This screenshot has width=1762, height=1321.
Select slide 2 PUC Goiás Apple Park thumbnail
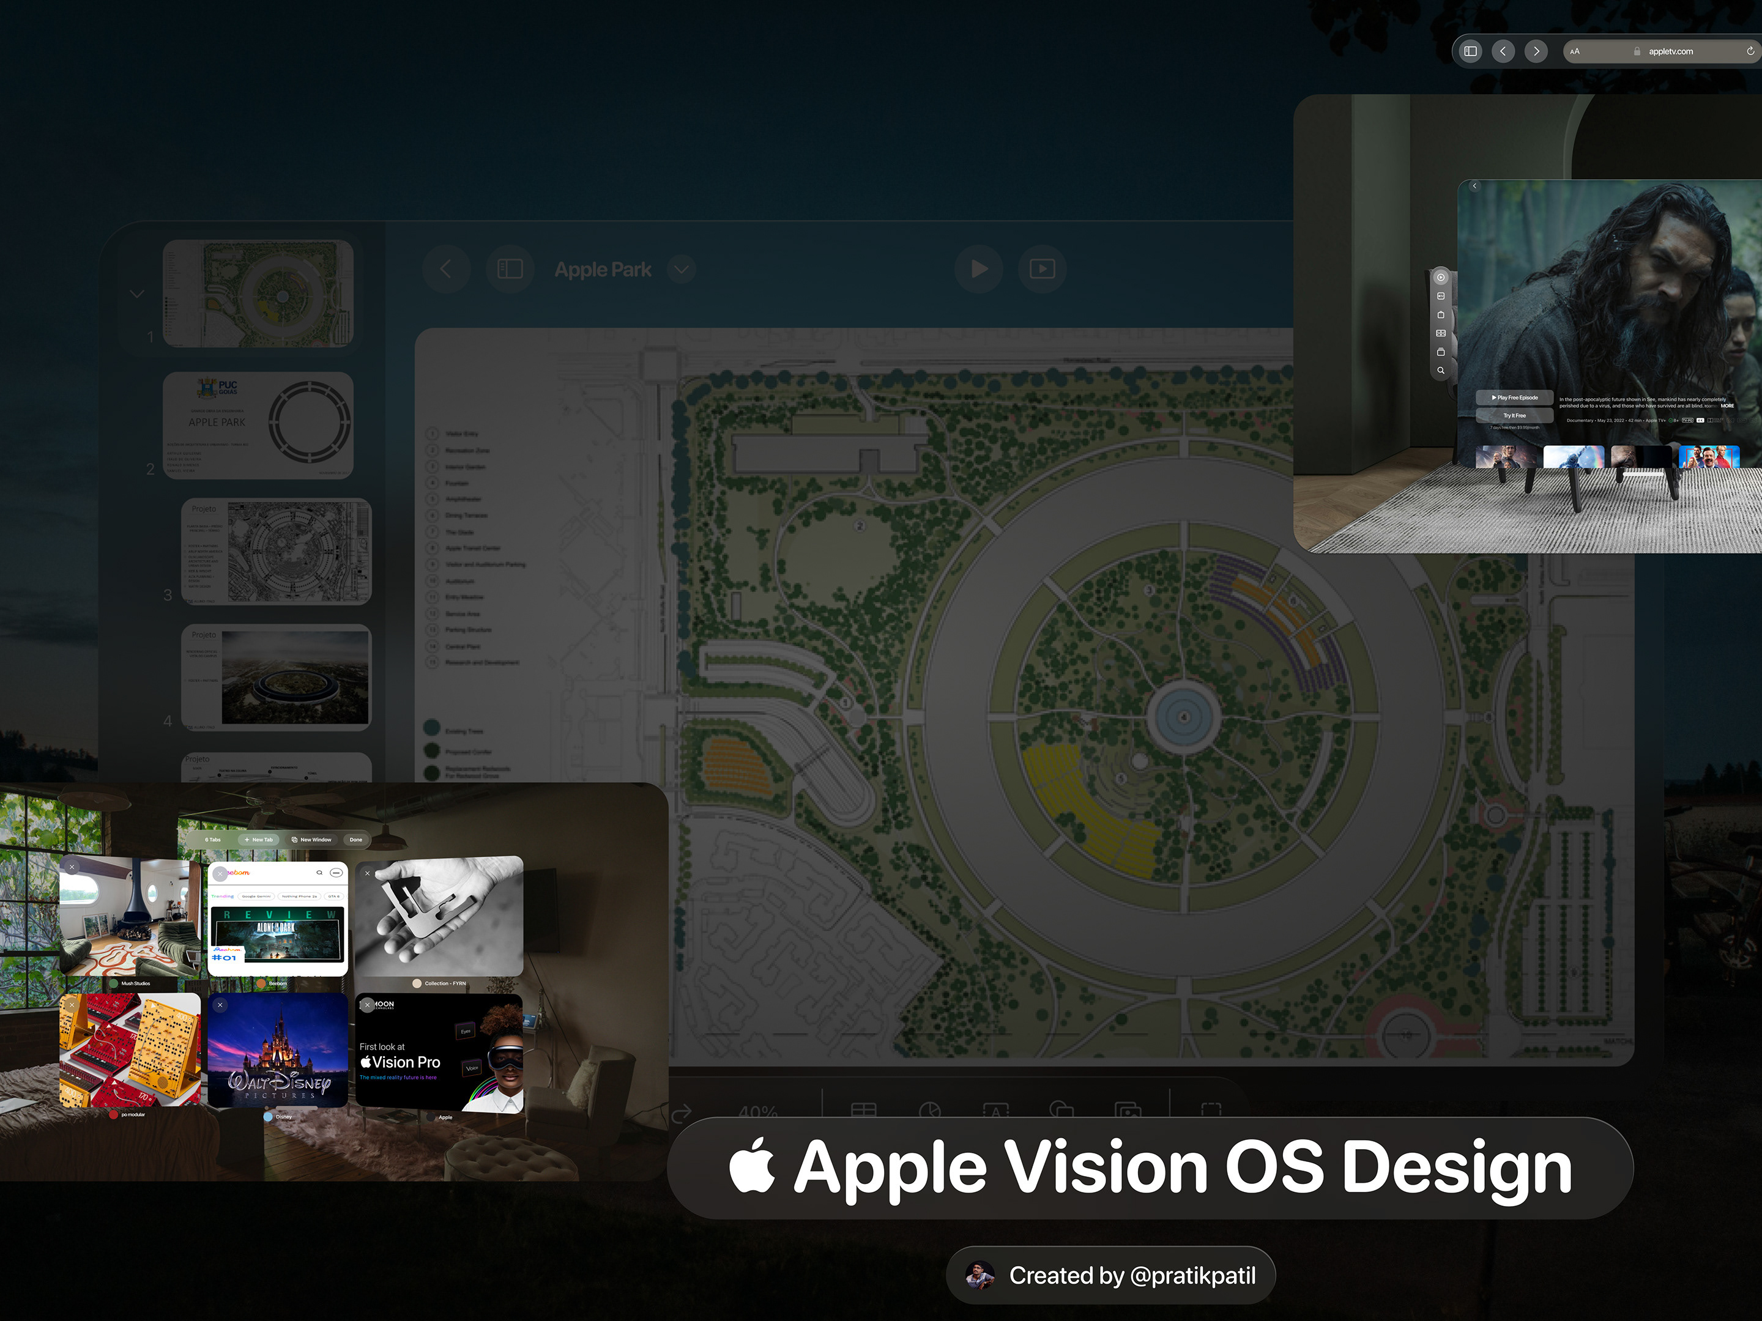point(258,425)
